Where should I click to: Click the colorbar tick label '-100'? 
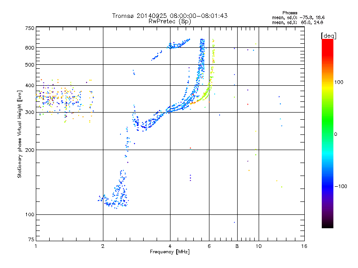(341, 186)
